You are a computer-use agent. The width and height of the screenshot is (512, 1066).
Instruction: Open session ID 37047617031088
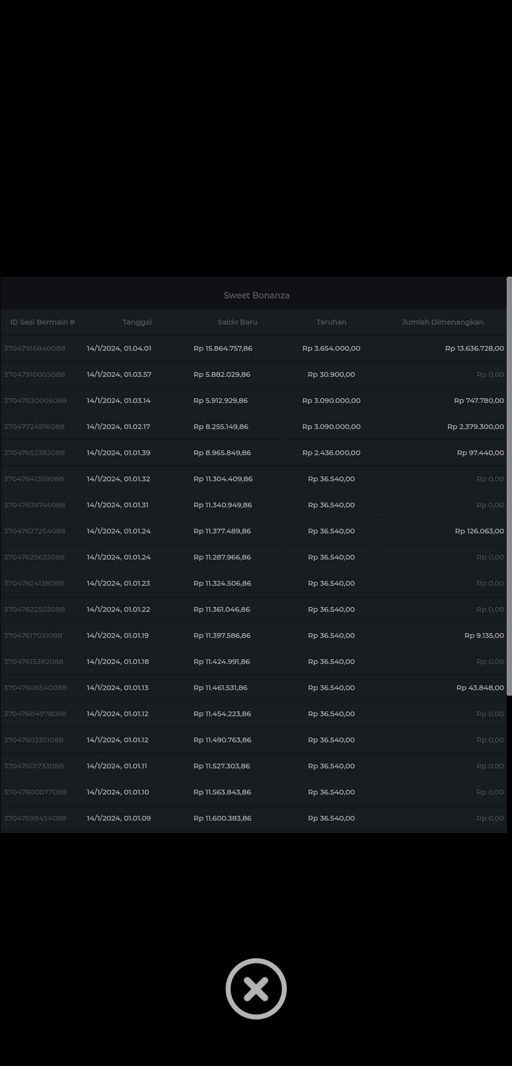tap(33, 636)
